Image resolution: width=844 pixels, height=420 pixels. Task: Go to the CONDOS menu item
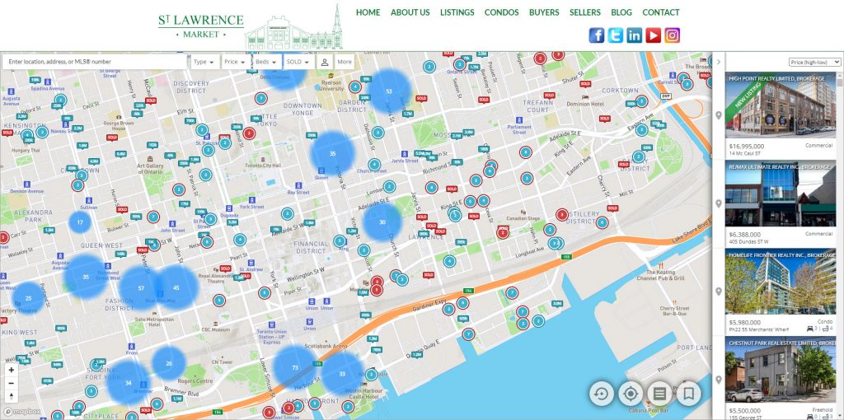501,12
